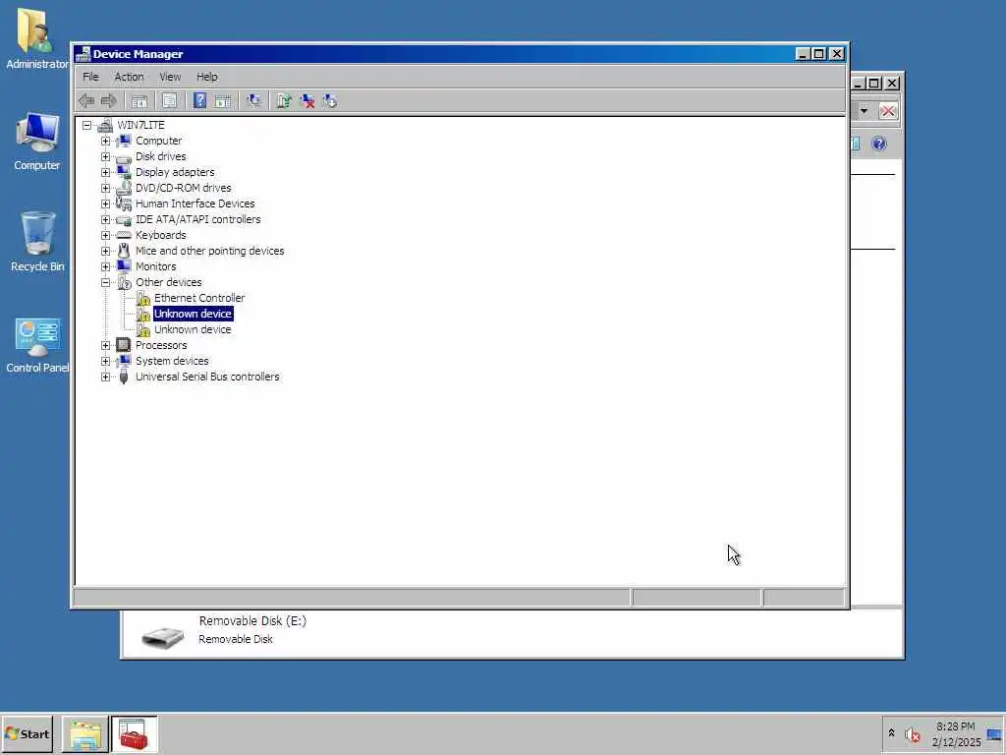Select Human Interface Devices label
This screenshot has width=1006, height=755.
pyautogui.click(x=196, y=203)
